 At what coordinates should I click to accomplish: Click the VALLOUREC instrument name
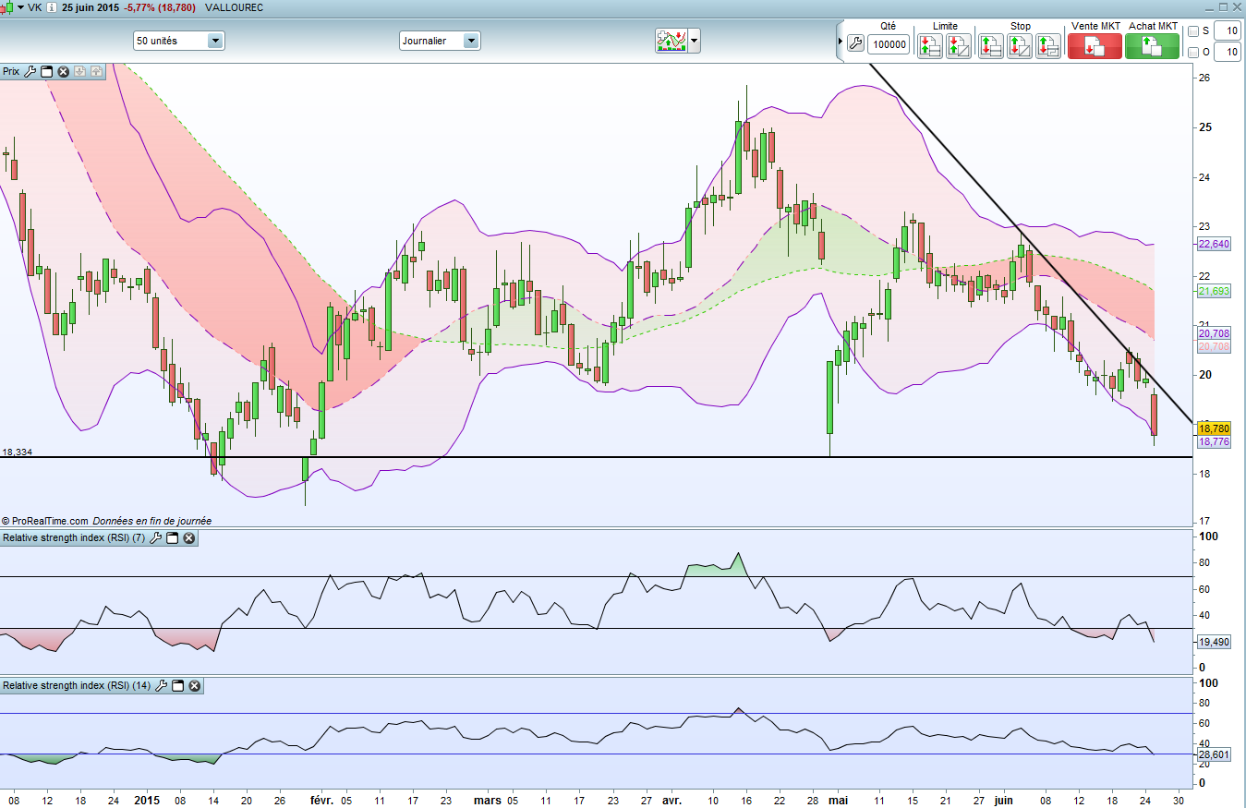click(234, 7)
